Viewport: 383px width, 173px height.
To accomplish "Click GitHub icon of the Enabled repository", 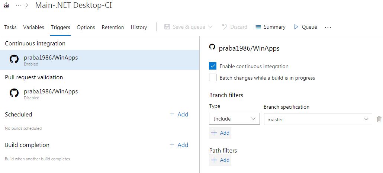I will pos(14,60).
